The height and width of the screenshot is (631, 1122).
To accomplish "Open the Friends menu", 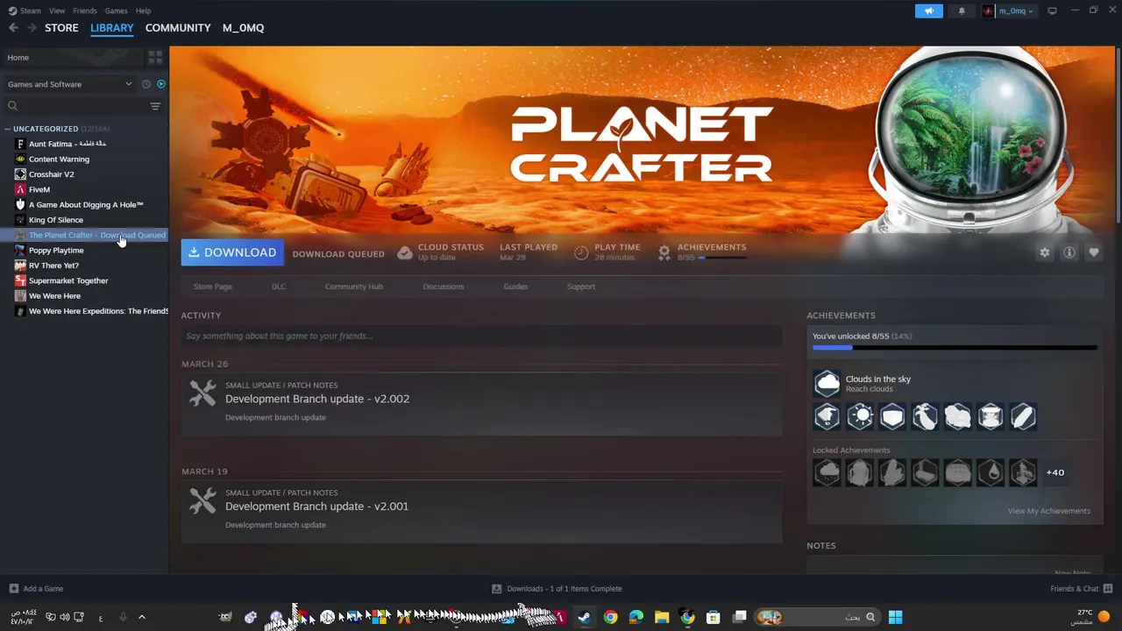I will tap(85, 11).
